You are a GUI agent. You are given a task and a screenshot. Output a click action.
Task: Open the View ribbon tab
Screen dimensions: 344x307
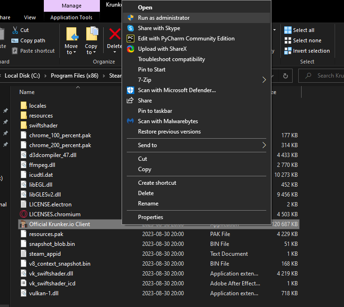30,17
